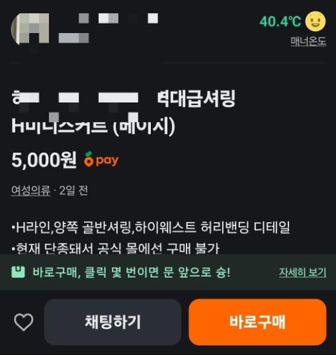Open the 여성의류 category link
Screen dimensions: 336x355
coord(30,190)
